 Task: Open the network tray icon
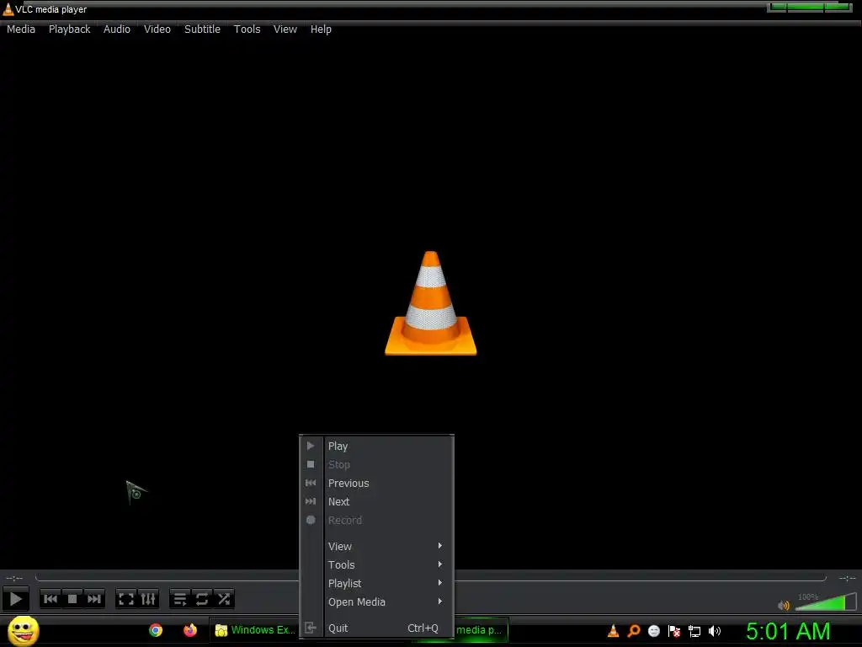pos(694,631)
